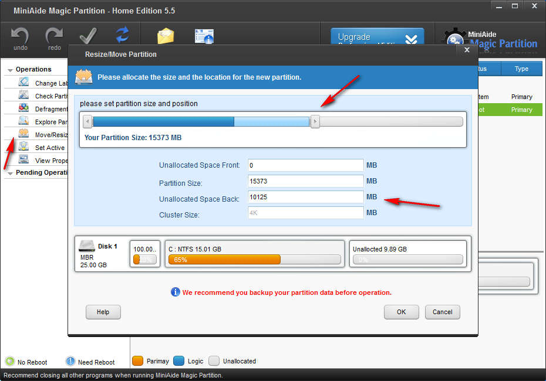Viewport: 546px width, 381px height.
Task: Click the Help button
Action: pos(103,312)
